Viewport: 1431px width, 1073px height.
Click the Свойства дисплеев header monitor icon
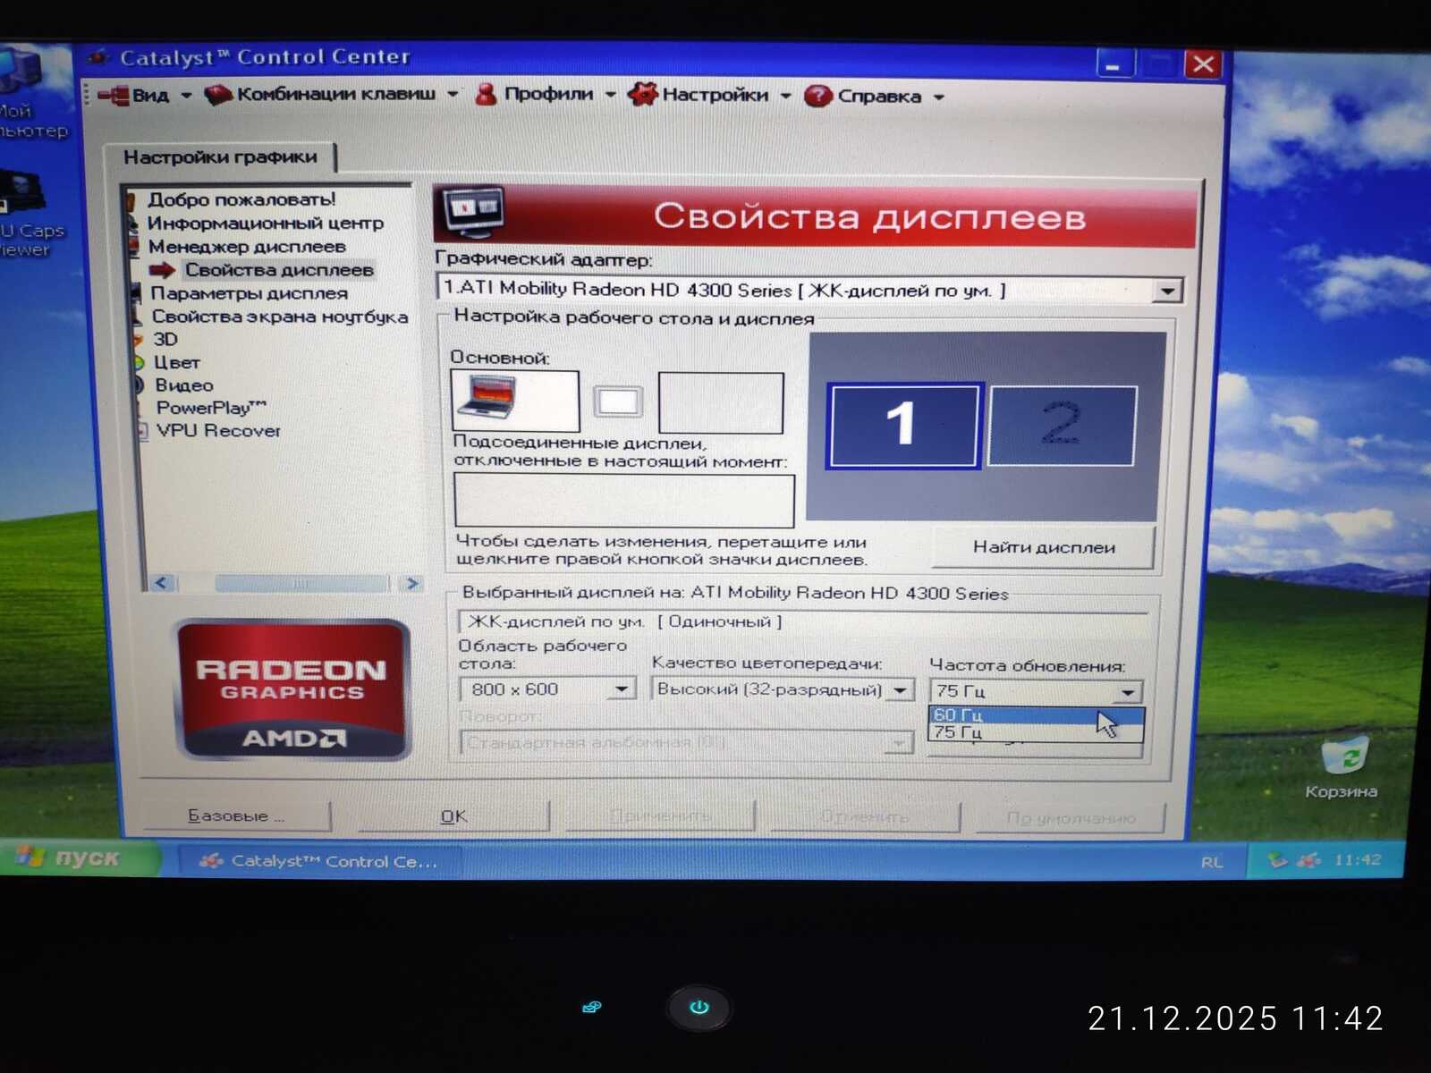coord(473,212)
